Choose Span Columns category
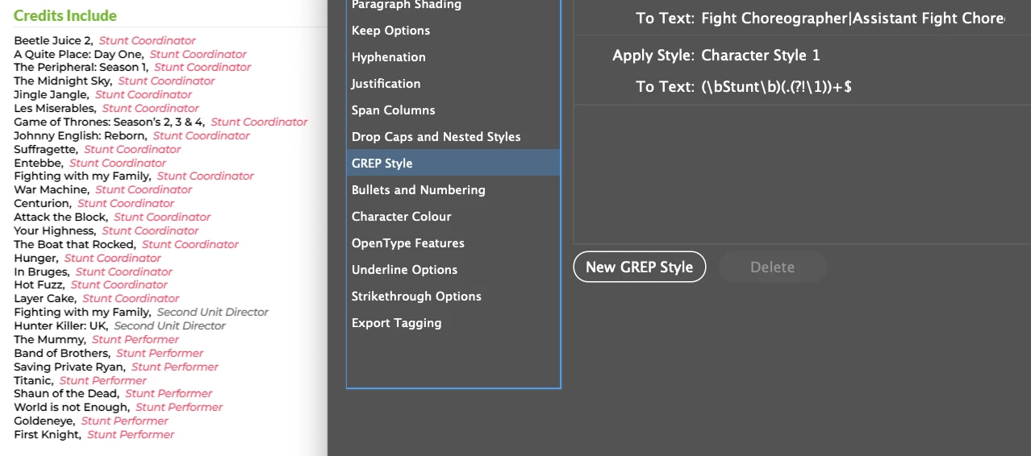Screen dimensions: 1031x456 393,110
